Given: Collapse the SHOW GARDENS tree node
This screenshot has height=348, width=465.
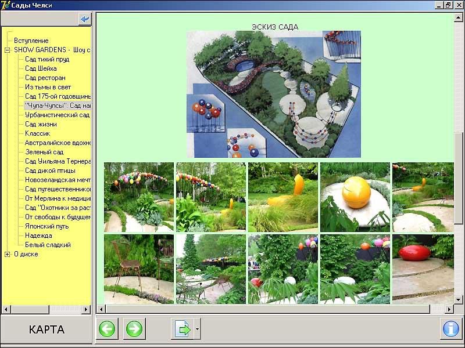Looking at the screenshot, I should point(8,50).
